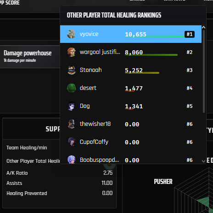This screenshot has height=213, width=213.
Task: Open Boobuspoopd... player name
Action: coord(99,160)
